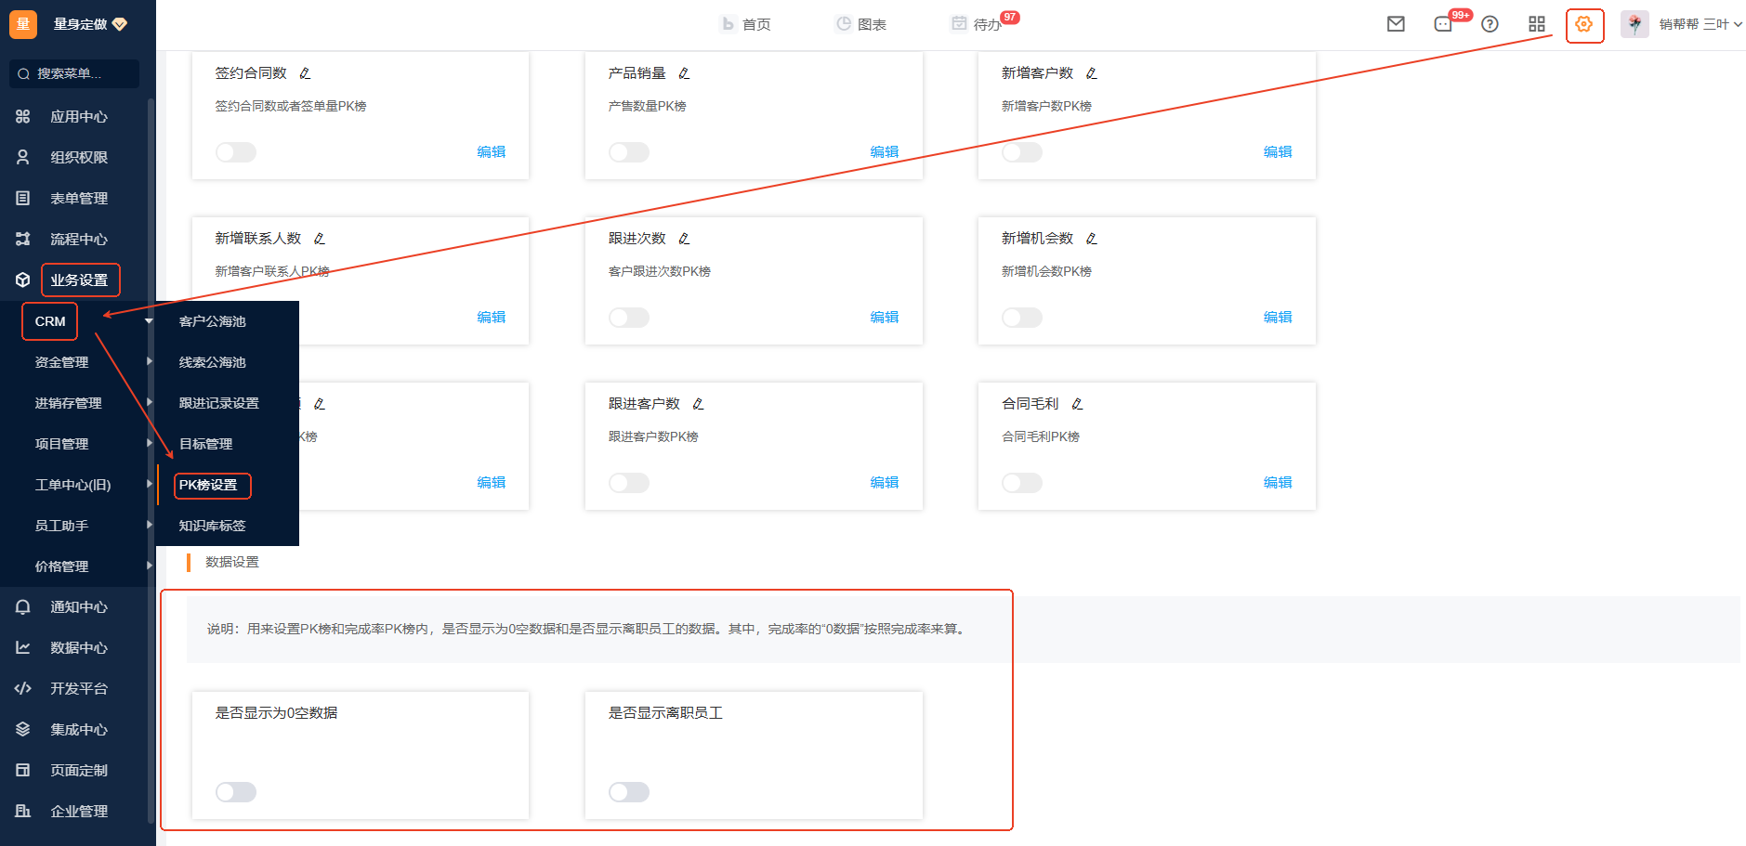Toggle 是否显示为0空数据 switch
The width and height of the screenshot is (1746, 846).
236,792
